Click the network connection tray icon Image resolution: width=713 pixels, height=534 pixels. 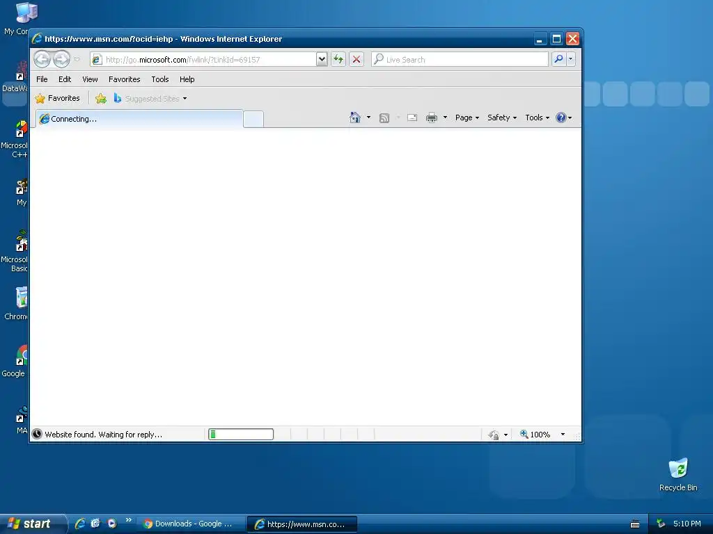pyautogui.click(x=661, y=524)
